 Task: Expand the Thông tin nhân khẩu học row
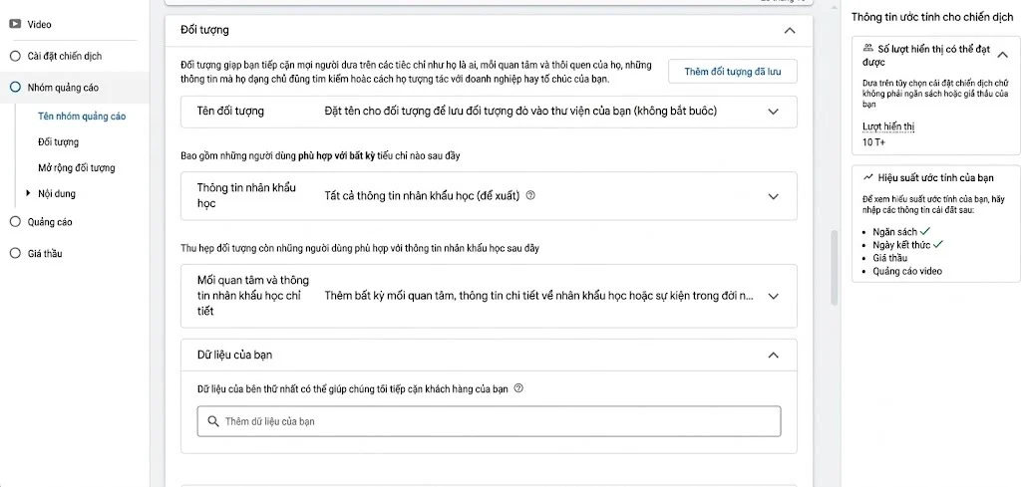(773, 196)
